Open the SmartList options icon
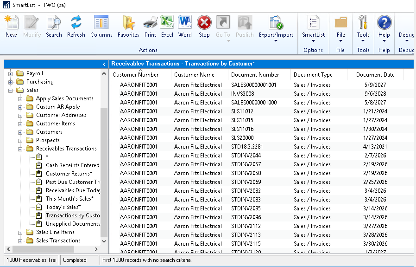 pos(313,22)
